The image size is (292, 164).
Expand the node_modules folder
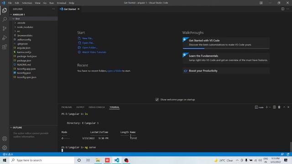tap(25, 27)
